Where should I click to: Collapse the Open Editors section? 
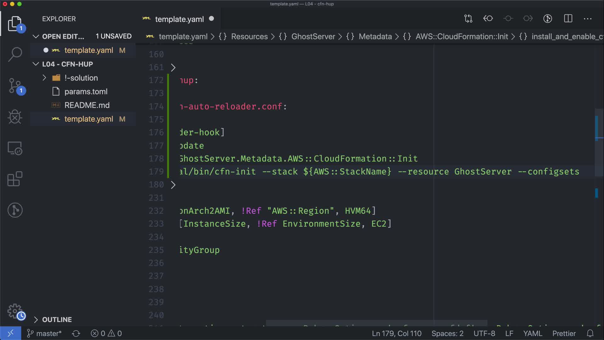point(36,37)
